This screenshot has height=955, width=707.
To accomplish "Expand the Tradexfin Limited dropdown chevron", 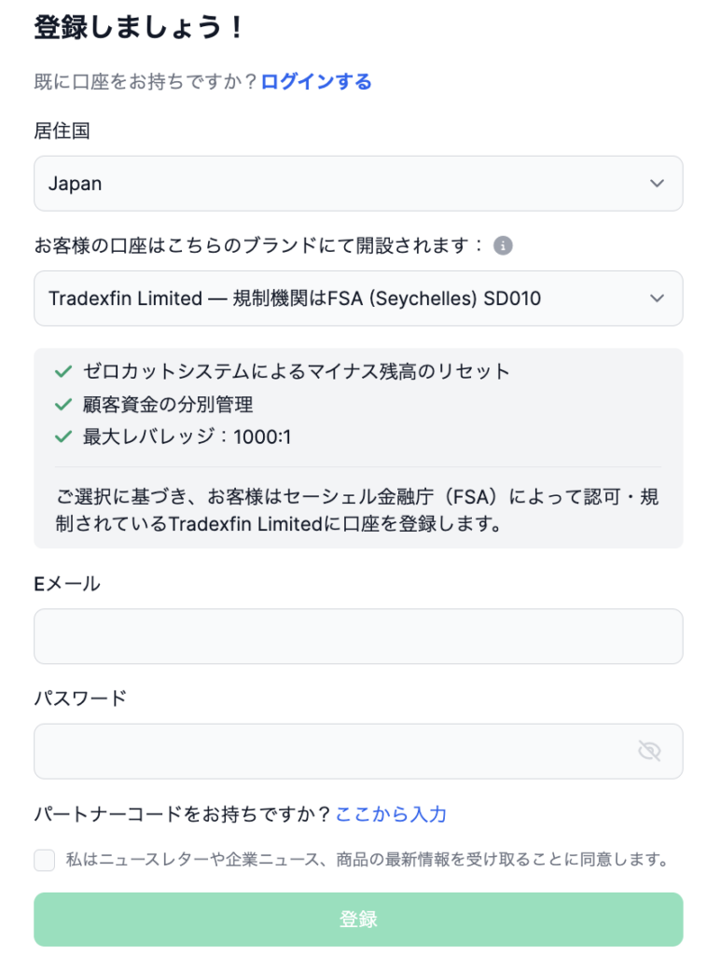I will click(657, 298).
